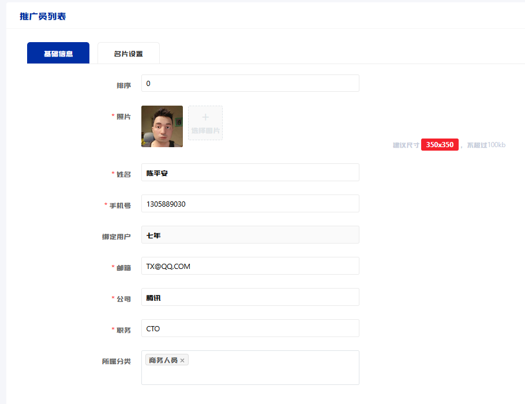Screen dimensions: 525x404
Task: Open the 绑定用户 selector showing 七年
Action: click(250, 235)
